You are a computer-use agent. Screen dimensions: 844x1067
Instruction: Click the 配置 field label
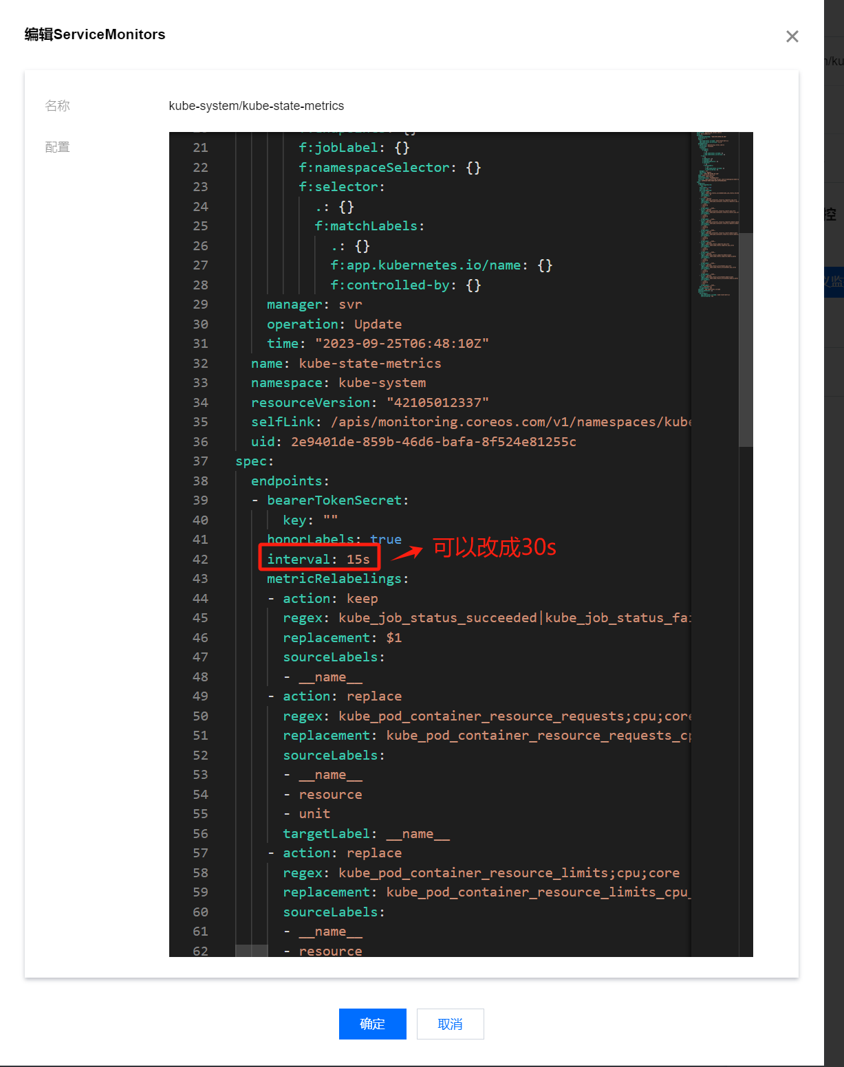point(58,147)
